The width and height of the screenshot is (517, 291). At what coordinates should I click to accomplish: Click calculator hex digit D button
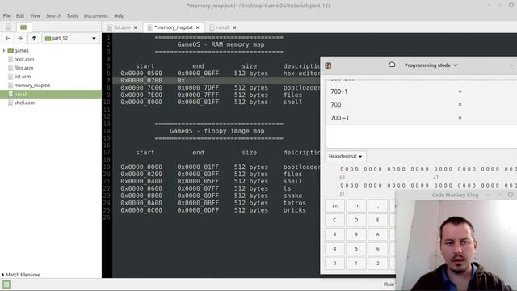coord(356,220)
